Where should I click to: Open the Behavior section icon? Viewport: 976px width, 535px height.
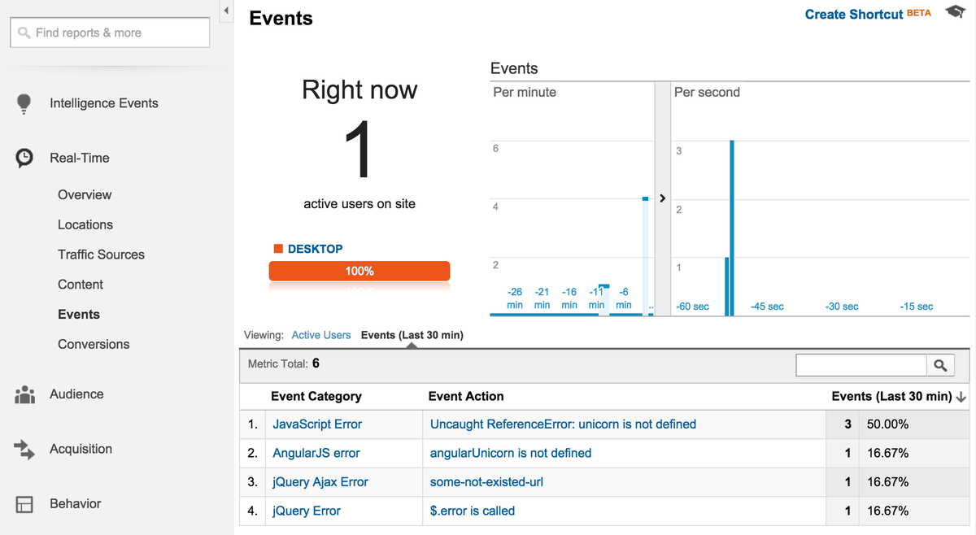click(24, 503)
